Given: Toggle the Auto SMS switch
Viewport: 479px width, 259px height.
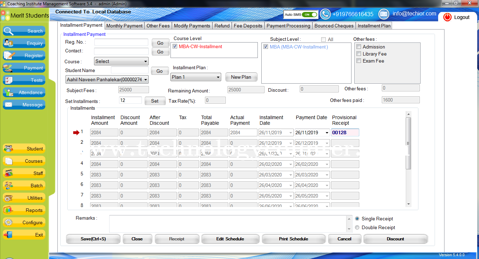Looking at the screenshot, I should click(310, 14).
